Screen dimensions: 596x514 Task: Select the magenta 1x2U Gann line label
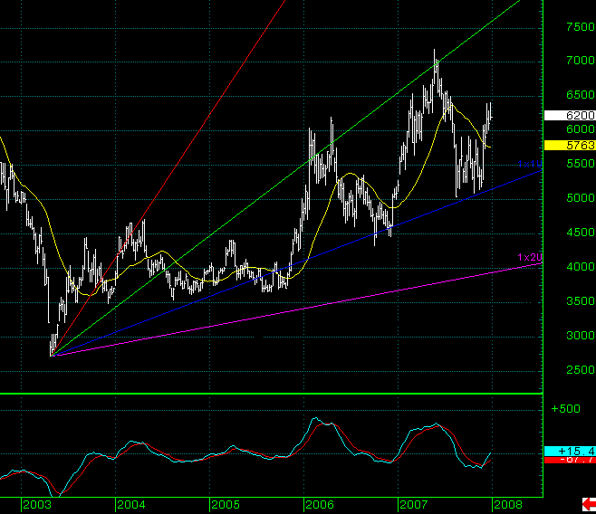(529, 257)
